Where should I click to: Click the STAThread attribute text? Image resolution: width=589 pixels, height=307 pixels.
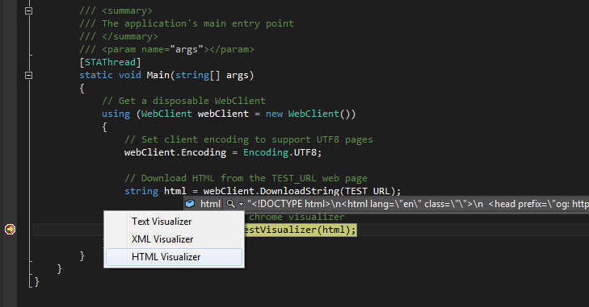110,62
